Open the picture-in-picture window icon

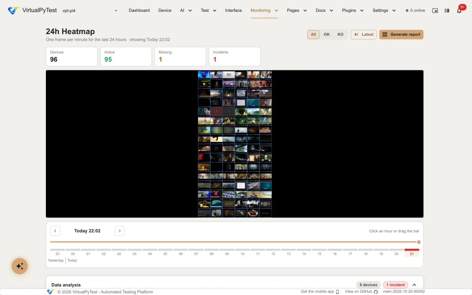pyautogui.click(x=435, y=10)
